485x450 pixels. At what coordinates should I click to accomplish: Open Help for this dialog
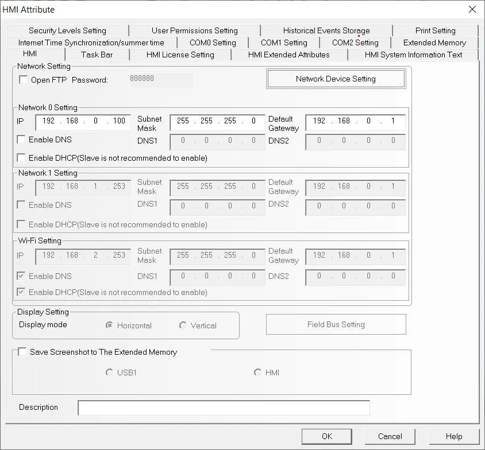454,436
